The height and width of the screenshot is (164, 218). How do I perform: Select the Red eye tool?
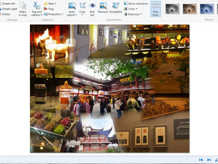pyautogui.click(x=92, y=9)
